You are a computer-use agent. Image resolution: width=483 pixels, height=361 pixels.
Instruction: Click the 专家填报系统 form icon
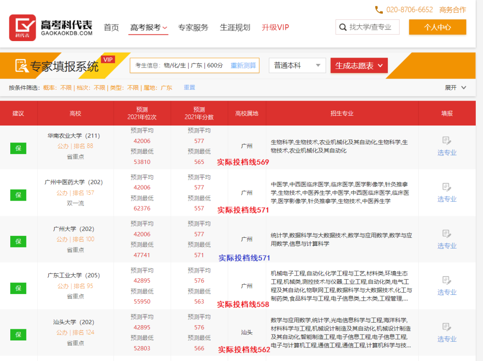[x=22, y=66]
